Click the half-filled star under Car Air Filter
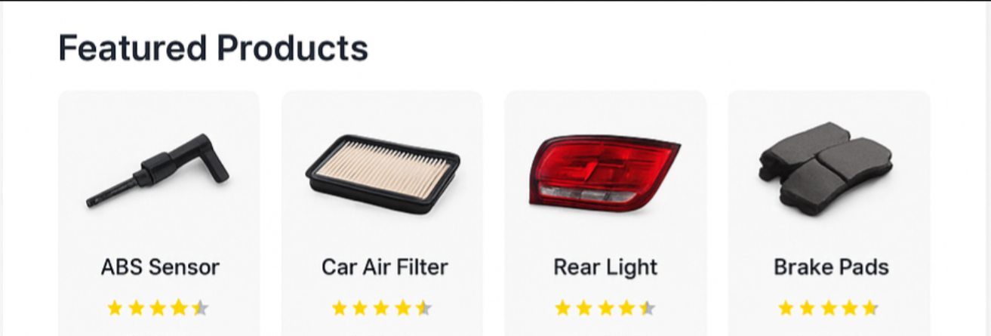Screen dimensions: 991x336 click(424, 308)
